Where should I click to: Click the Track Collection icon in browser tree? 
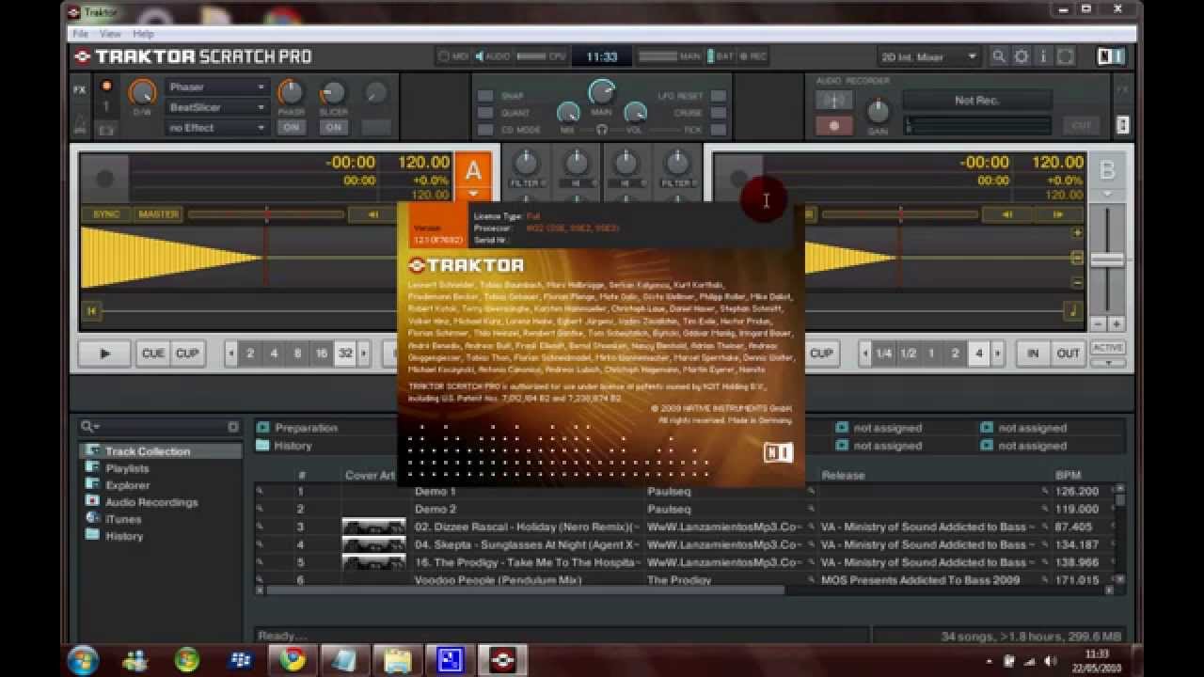(x=92, y=451)
